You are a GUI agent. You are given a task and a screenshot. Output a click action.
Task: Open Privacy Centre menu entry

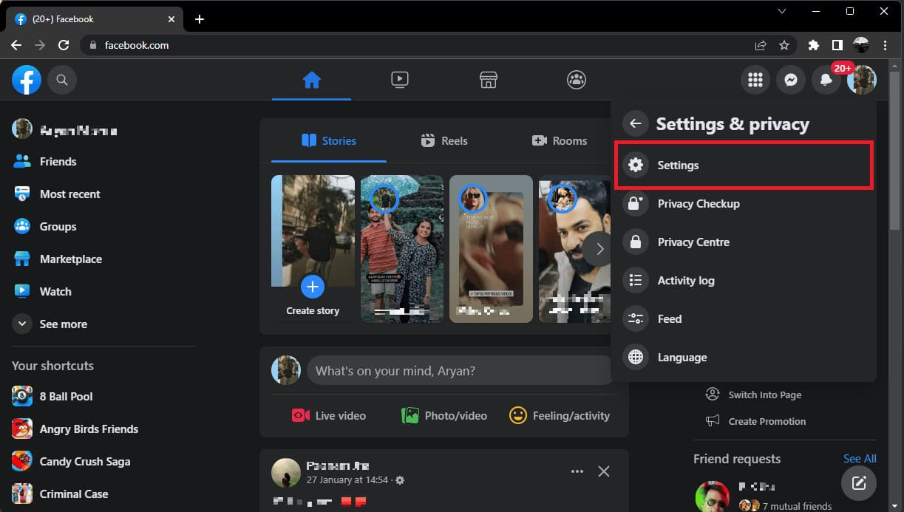tap(744, 242)
